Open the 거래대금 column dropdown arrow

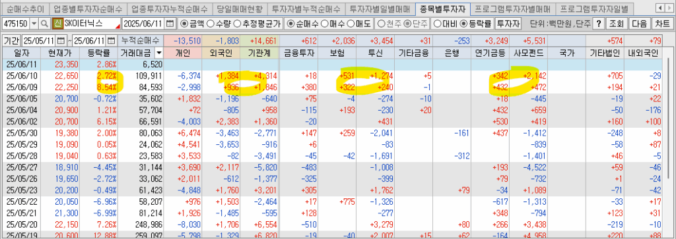(159, 53)
